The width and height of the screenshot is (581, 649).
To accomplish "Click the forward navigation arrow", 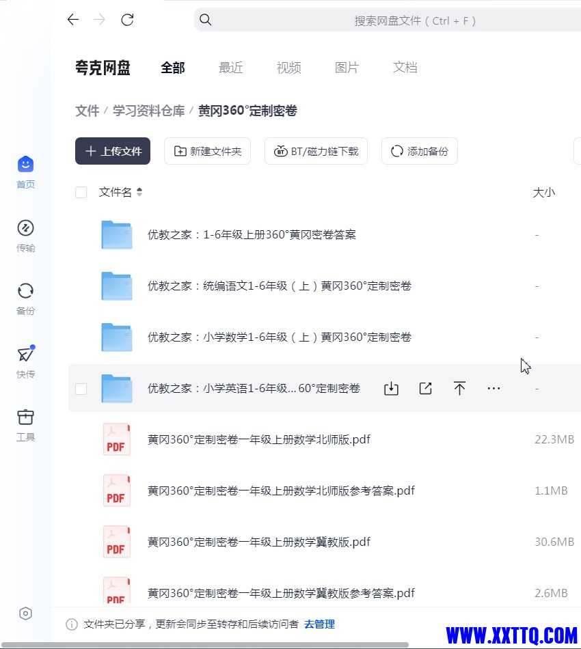I will 99,19.
